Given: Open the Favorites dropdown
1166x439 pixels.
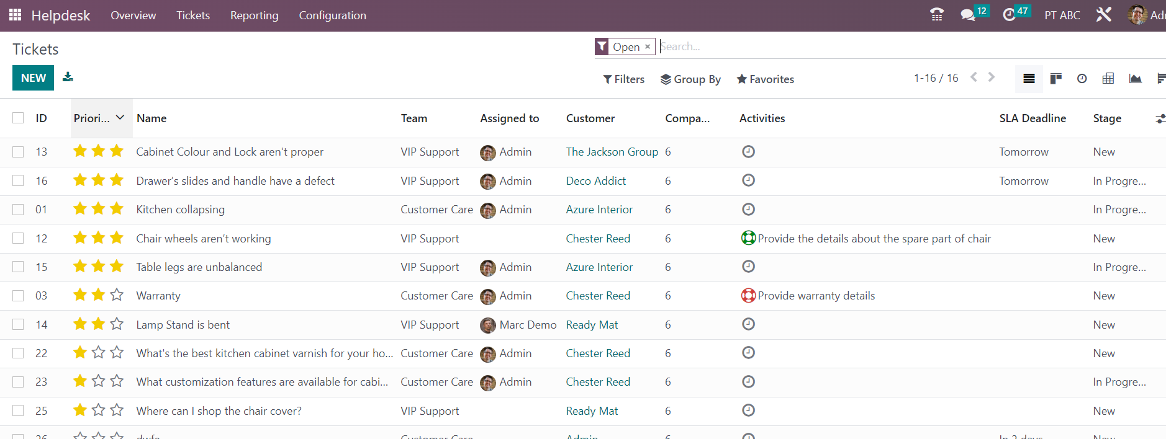Looking at the screenshot, I should click(765, 79).
